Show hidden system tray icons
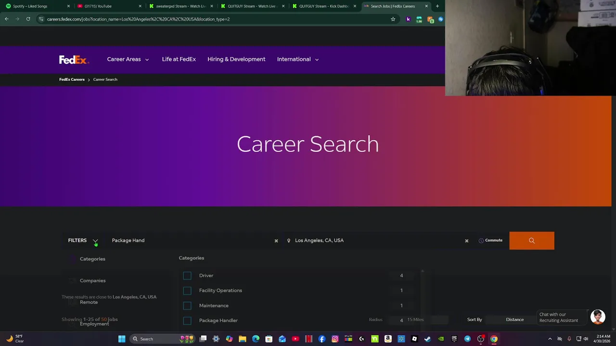The height and width of the screenshot is (346, 616). 550,339
